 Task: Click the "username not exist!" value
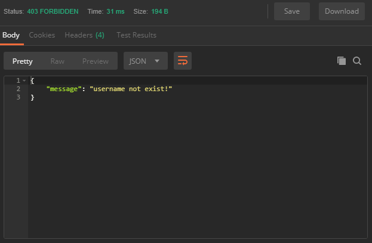click(131, 89)
